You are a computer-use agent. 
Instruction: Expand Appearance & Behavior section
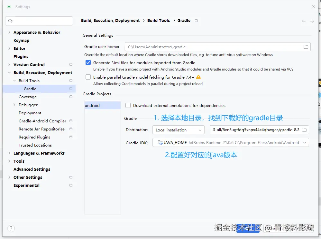coord(9,32)
